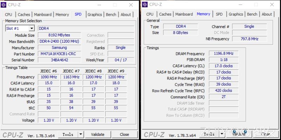Screen dimensions: 281x140
Task: Select Memory tab in right window
Action: [x=203, y=14]
